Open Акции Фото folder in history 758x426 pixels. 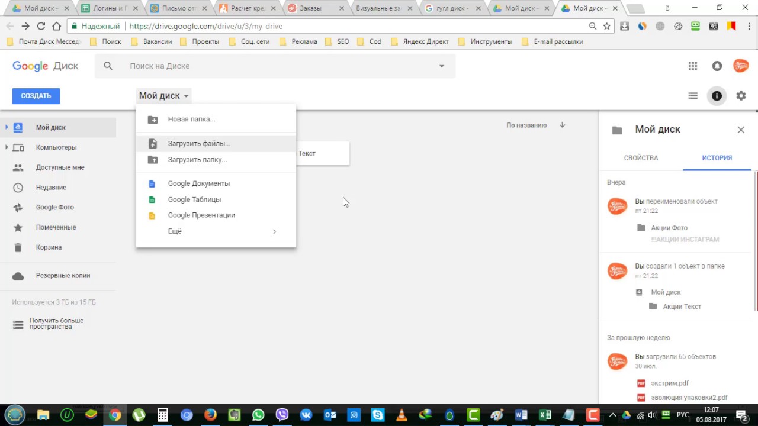click(x=669, y=228)
